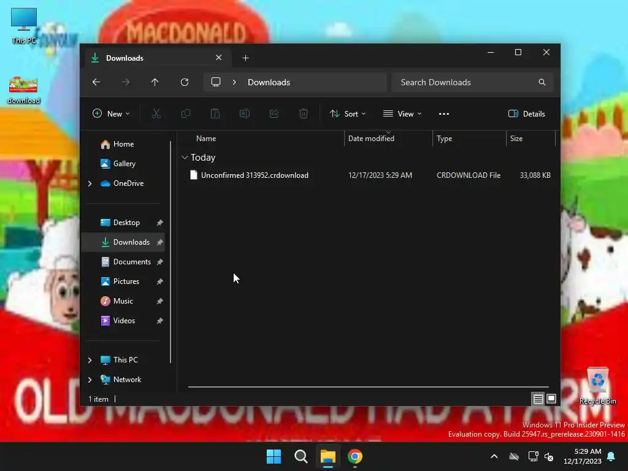This screenshot has width=628, height=471.
Task: Refresh the Downloads folder view
Action: click(185, 82)
